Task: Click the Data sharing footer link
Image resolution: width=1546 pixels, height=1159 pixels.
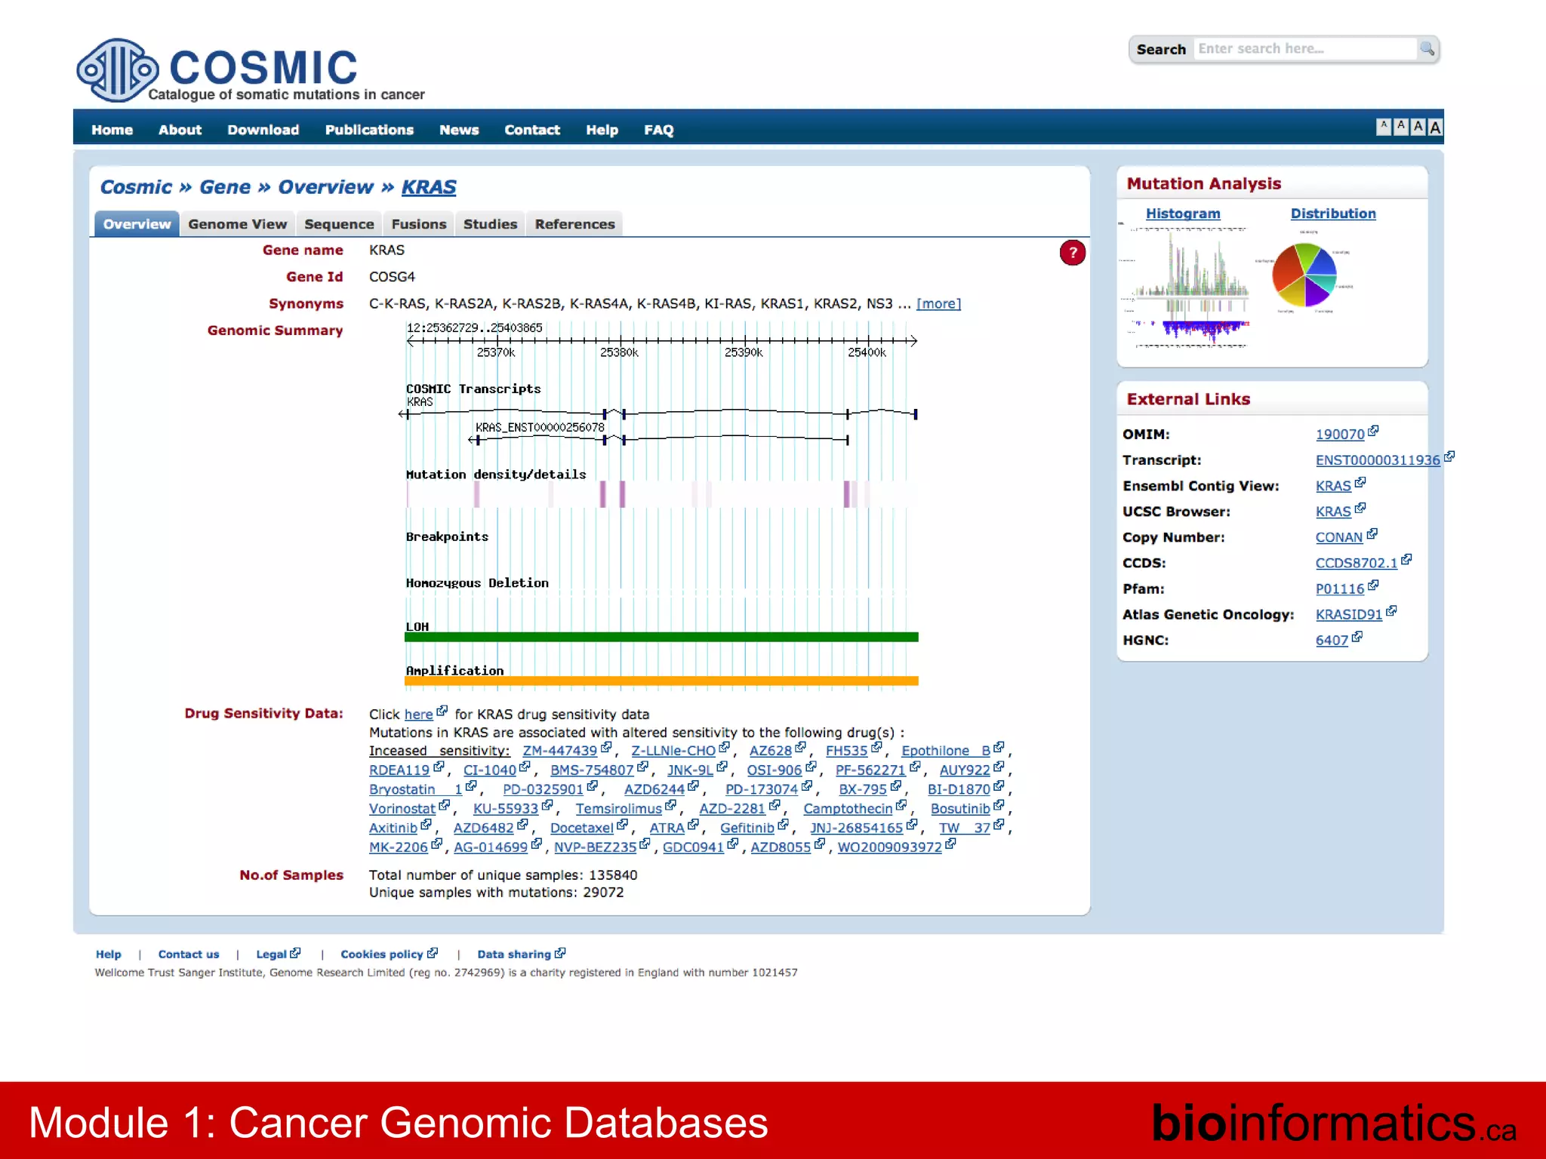Action: click(514, 955)
